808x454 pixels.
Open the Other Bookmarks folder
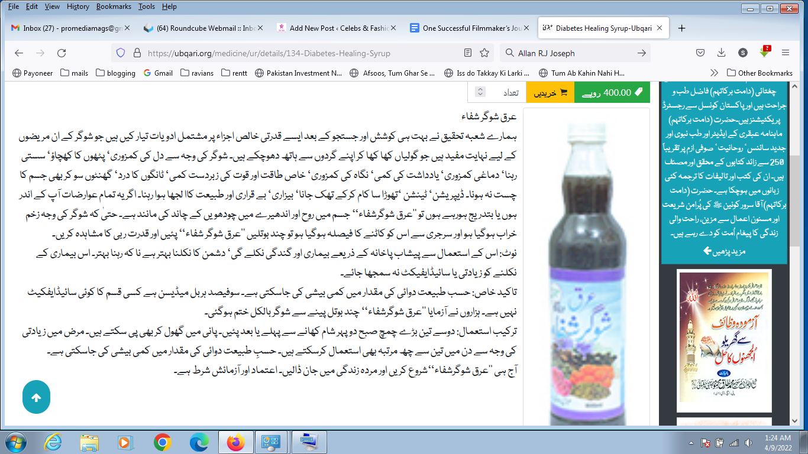coord(759,73)
